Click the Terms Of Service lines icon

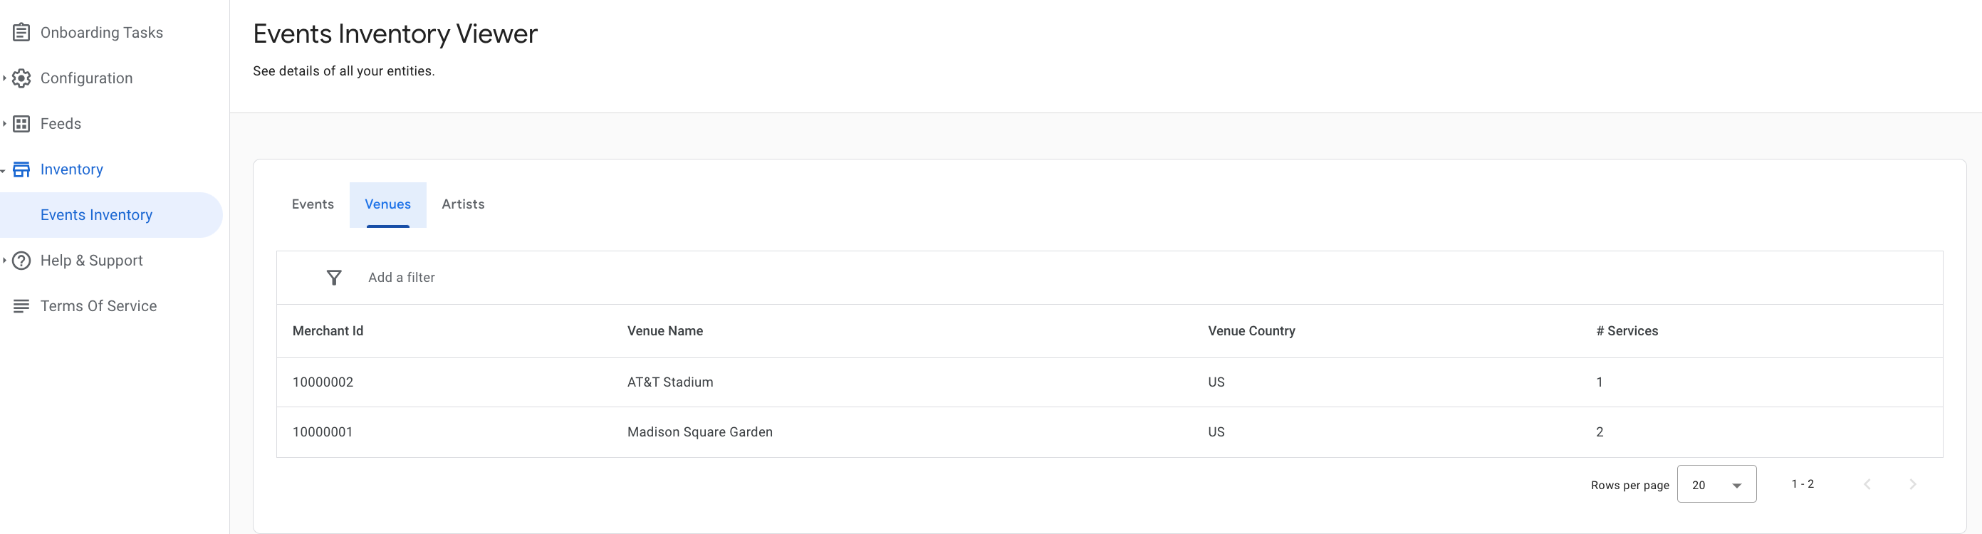pyautogui.click(x=20, y=305)
